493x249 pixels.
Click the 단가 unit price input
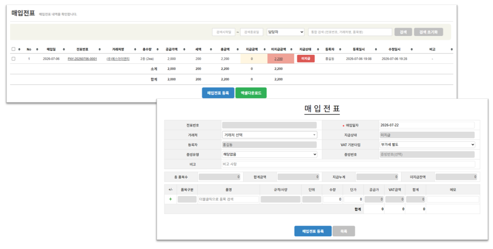pos(353,199)
